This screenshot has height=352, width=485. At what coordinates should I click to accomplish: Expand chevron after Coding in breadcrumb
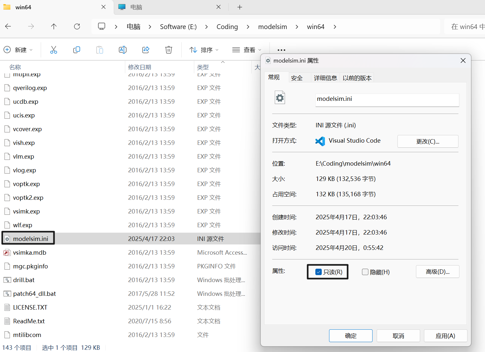tap(248, 27)
